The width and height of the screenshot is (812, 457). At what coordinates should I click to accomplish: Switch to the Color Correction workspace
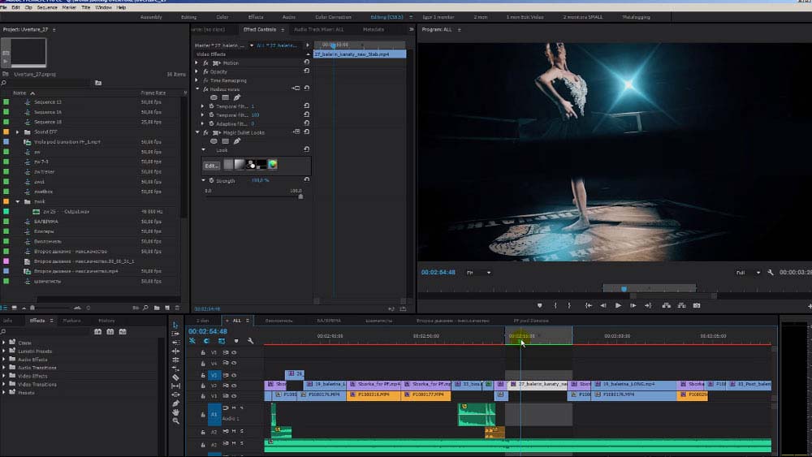(333, 17)
